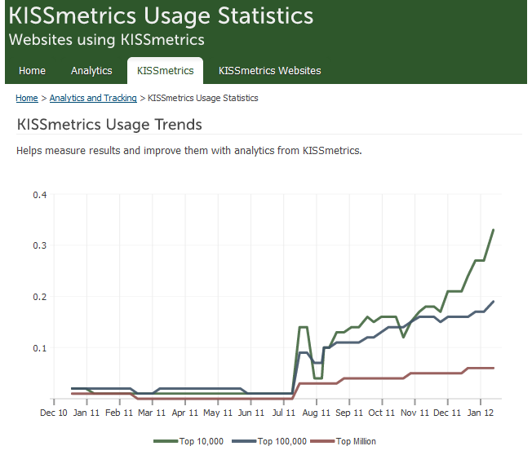Click the Oct 11 axis label
Image resolution: width=532 pixels, height=455 pixels.
[x=382, y=413]
